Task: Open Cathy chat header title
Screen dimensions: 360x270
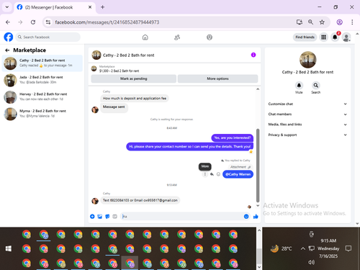Action: [128, 55]
